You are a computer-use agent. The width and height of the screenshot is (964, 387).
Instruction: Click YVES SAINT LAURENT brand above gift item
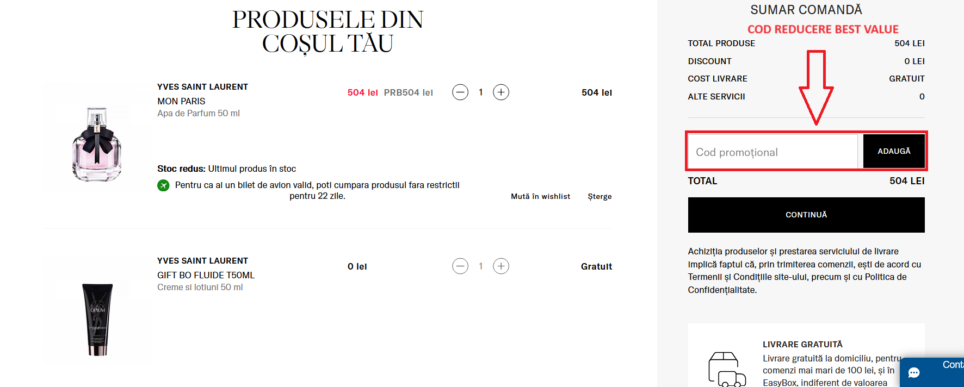[202, 261]
